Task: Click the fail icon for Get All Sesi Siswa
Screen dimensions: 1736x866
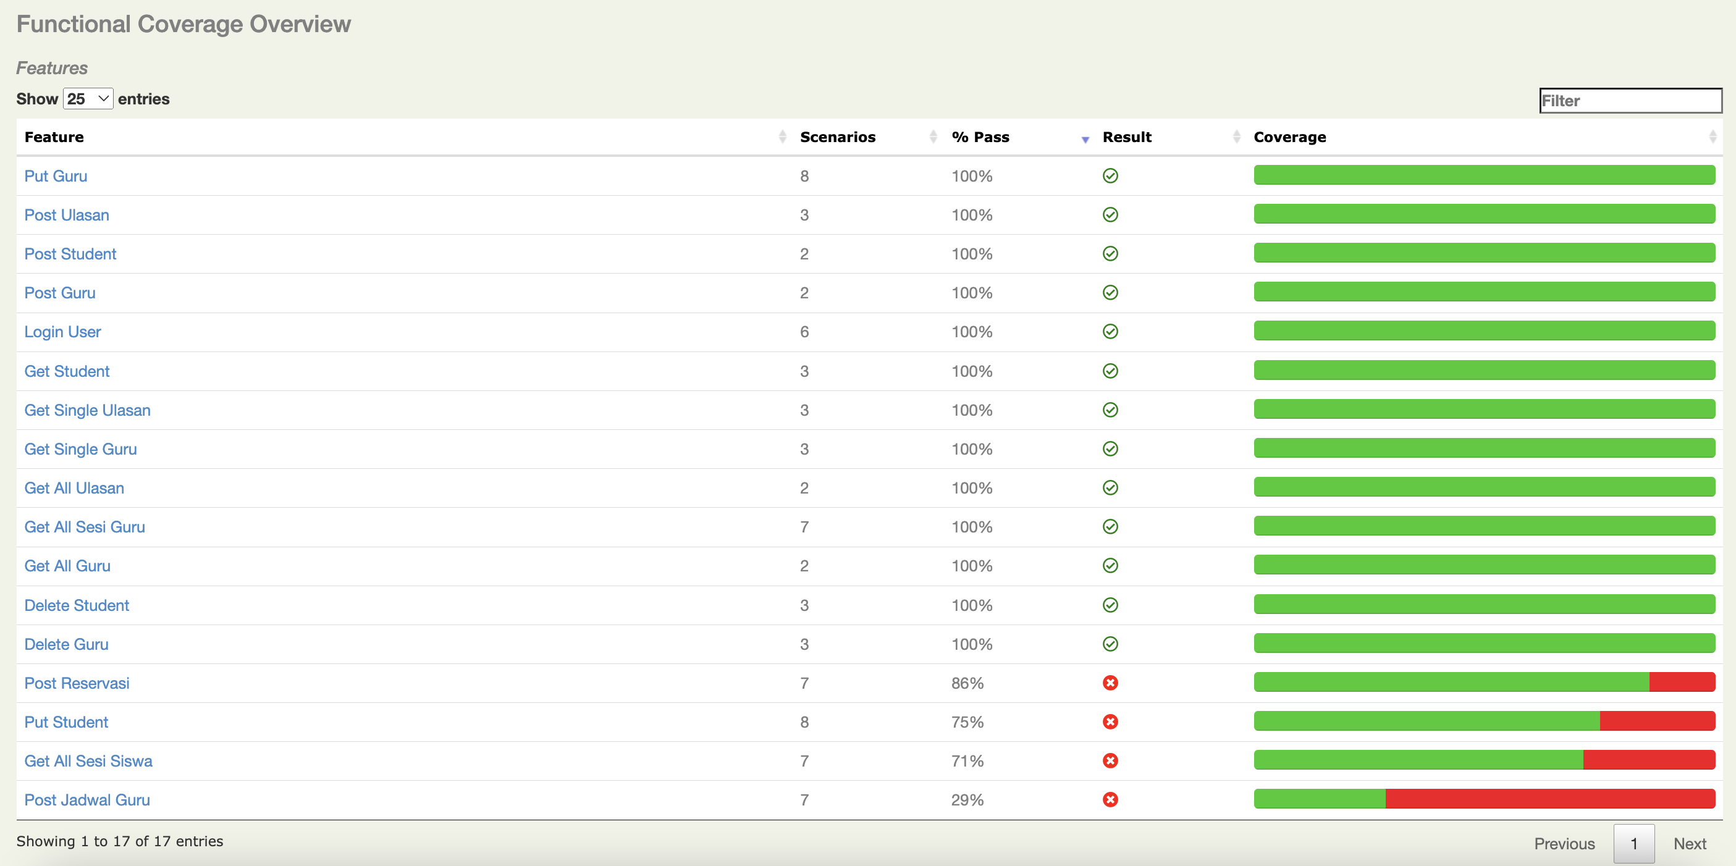Action: (1110, 761)
